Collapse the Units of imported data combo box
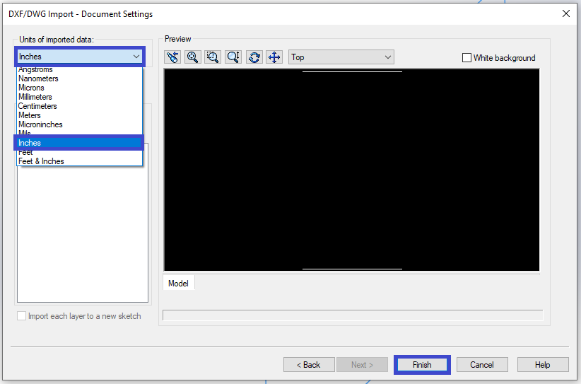Image resolution: width=581 pixels, height=384 pixels. pos(80,57)
